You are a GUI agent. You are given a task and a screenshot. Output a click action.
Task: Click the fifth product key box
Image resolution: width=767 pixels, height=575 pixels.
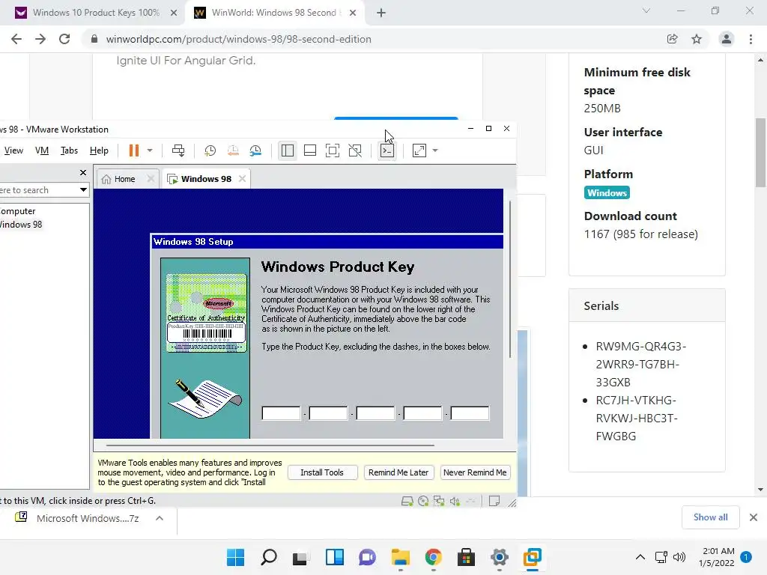tap(470, 413)
